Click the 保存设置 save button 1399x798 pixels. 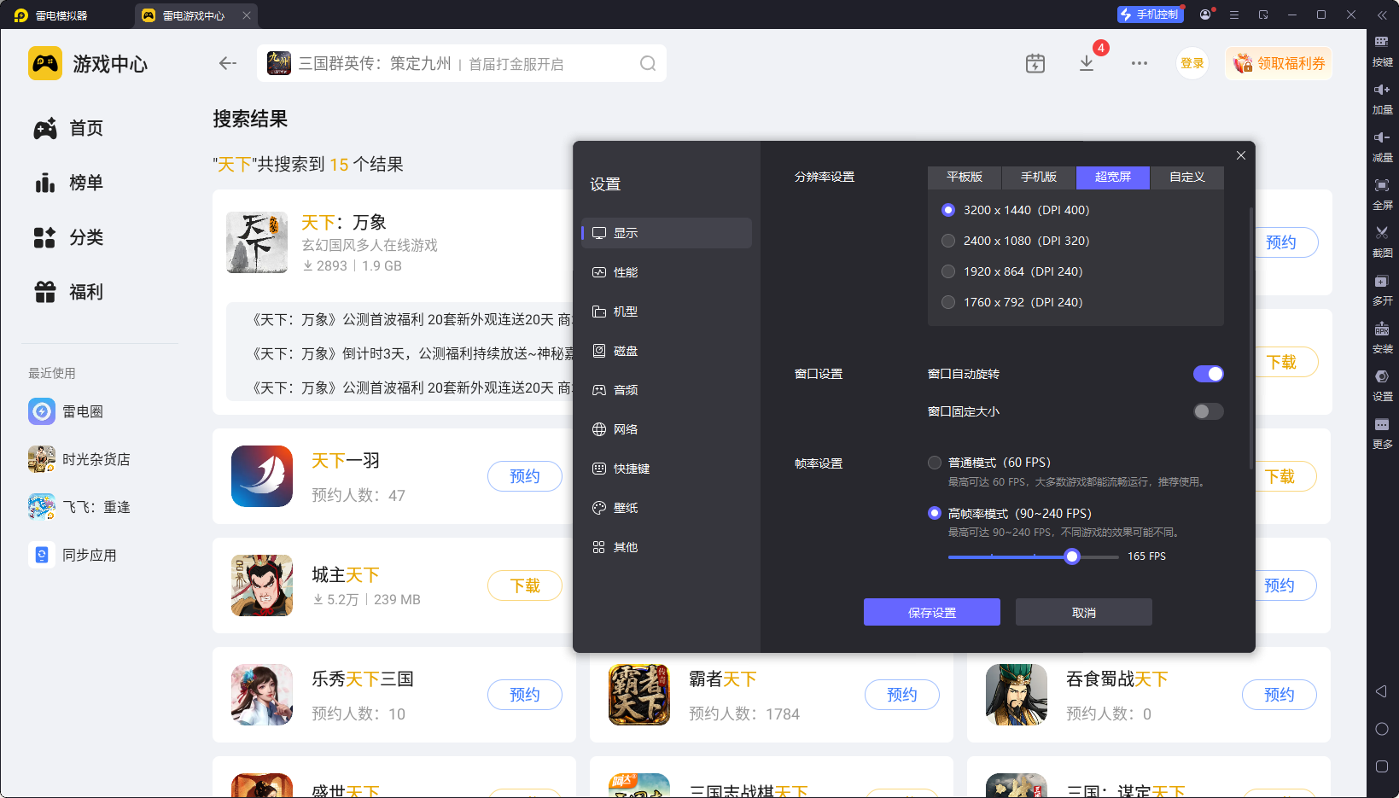point(931,612)
